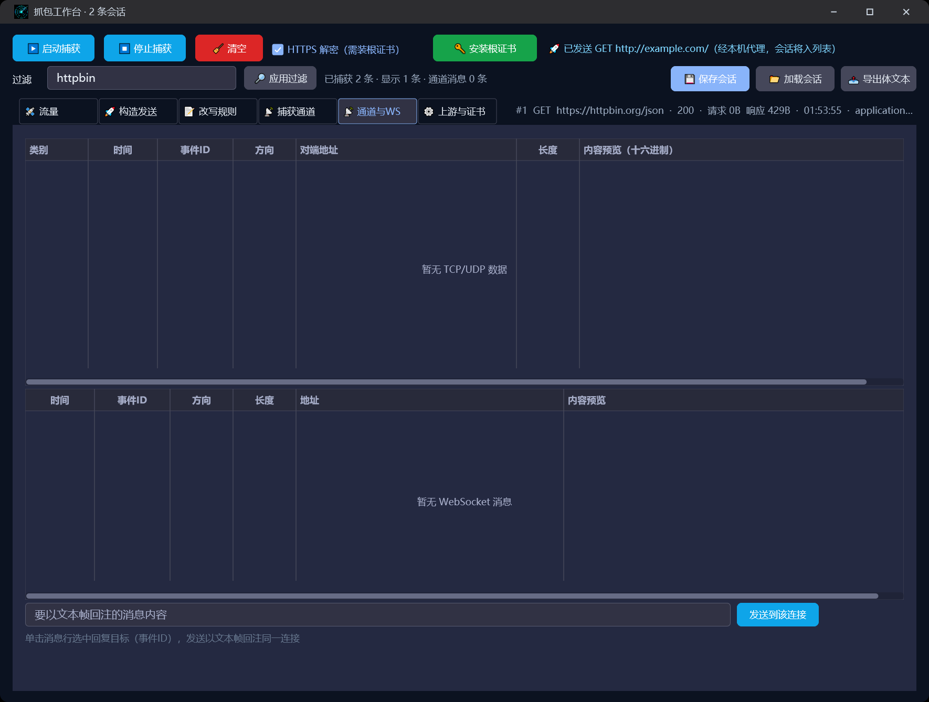Click the #1 GET httpbin.org/json summary text
Viewport: 929px width, 702px height.
(x=714, y=111)
